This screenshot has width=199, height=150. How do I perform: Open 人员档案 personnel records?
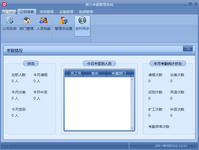click(44, 24)
